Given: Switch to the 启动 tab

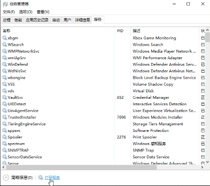Looking at the screenshot, I should [56, 20].
